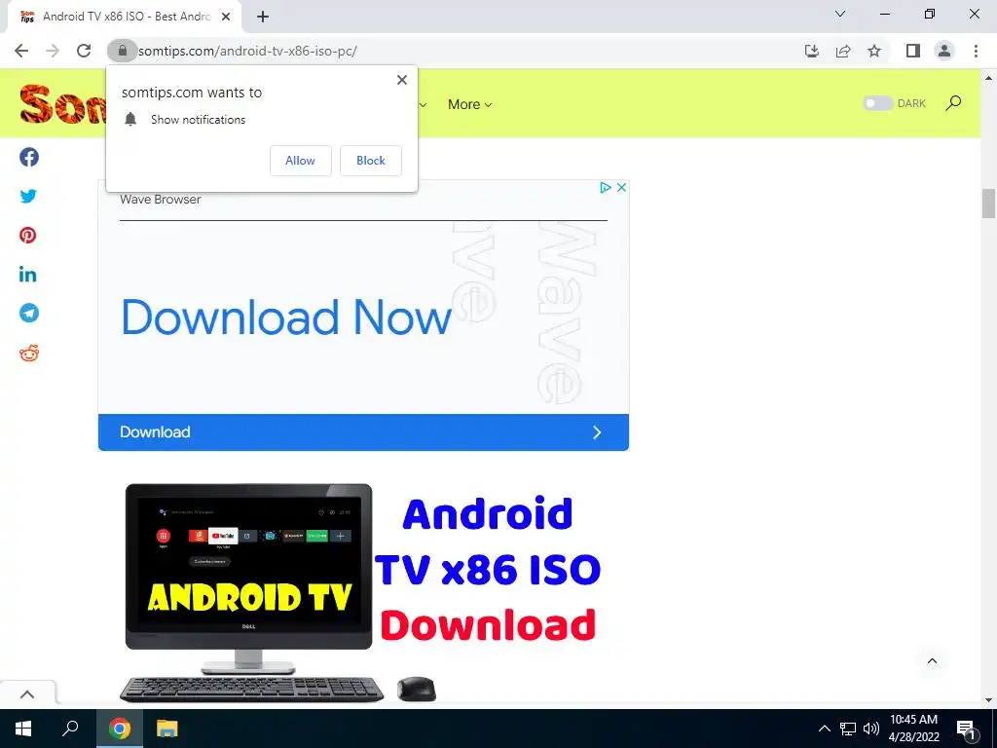Open the tab search chevron
The height and width of the screenshot is (748, 997).
[840, 14]
